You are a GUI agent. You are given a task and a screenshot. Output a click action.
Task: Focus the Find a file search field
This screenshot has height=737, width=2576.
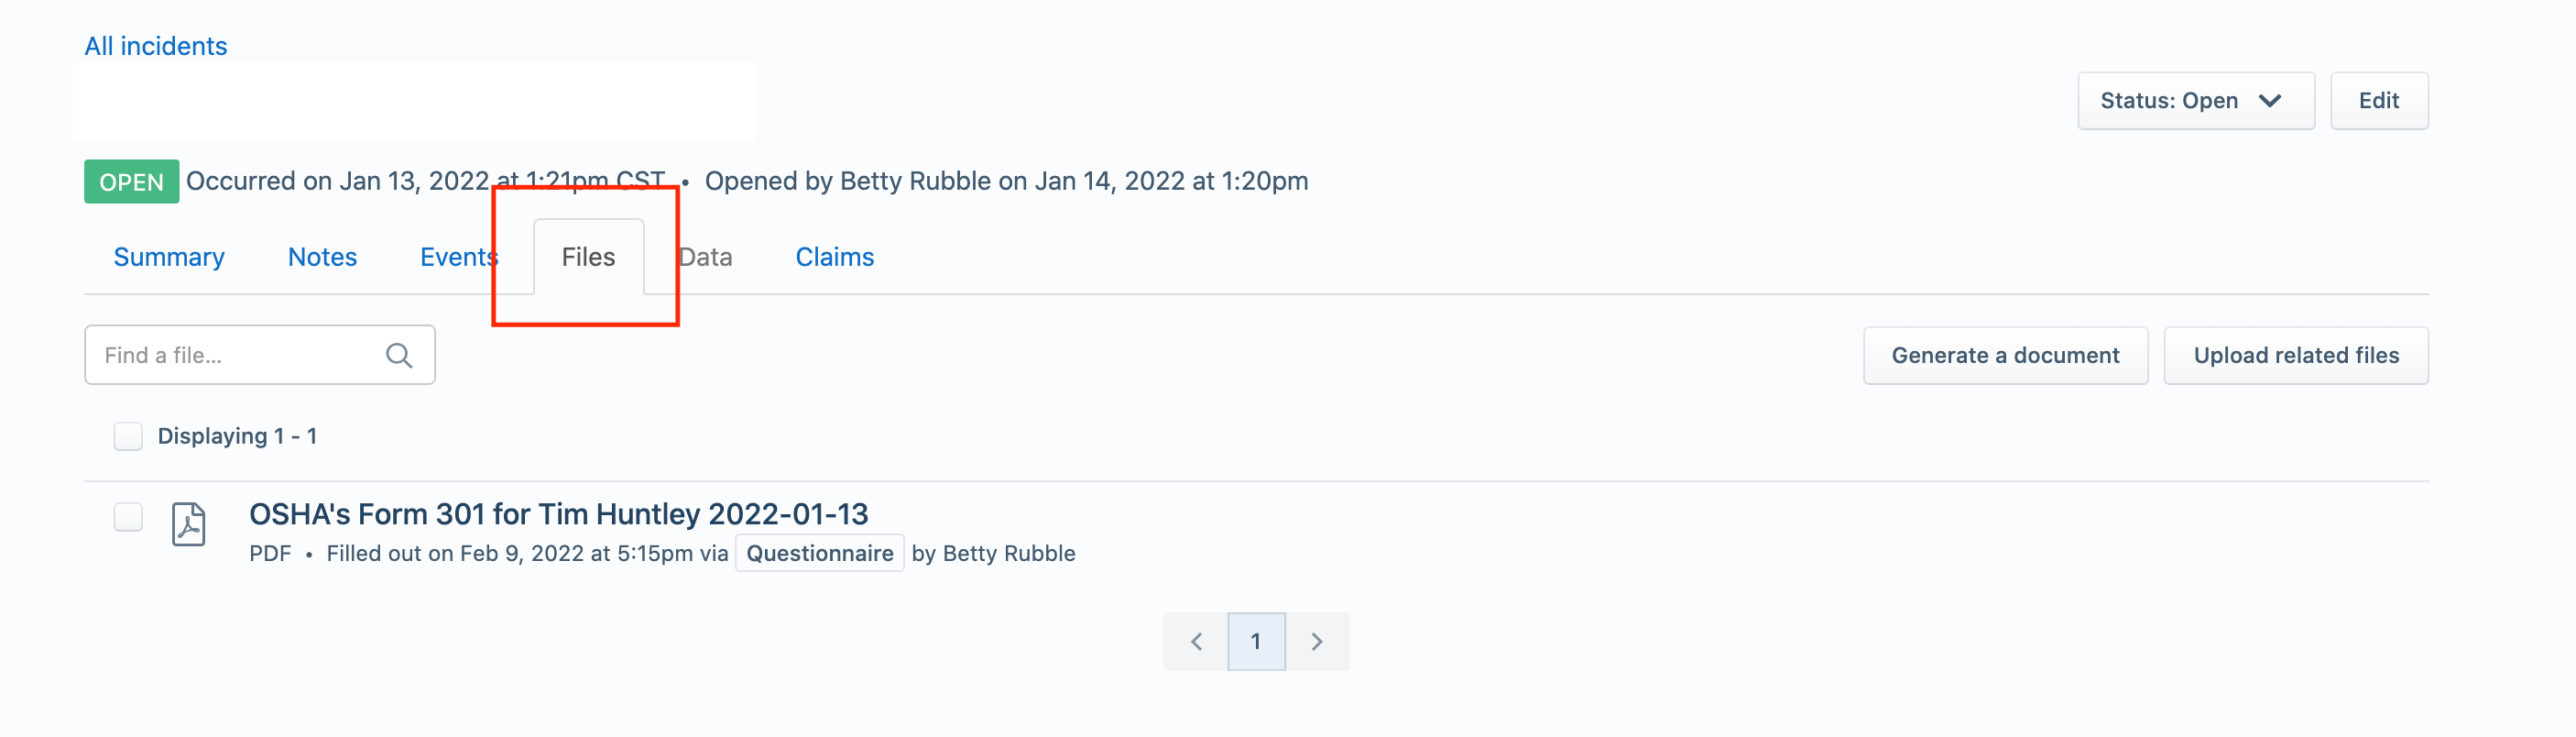point(260,355)
